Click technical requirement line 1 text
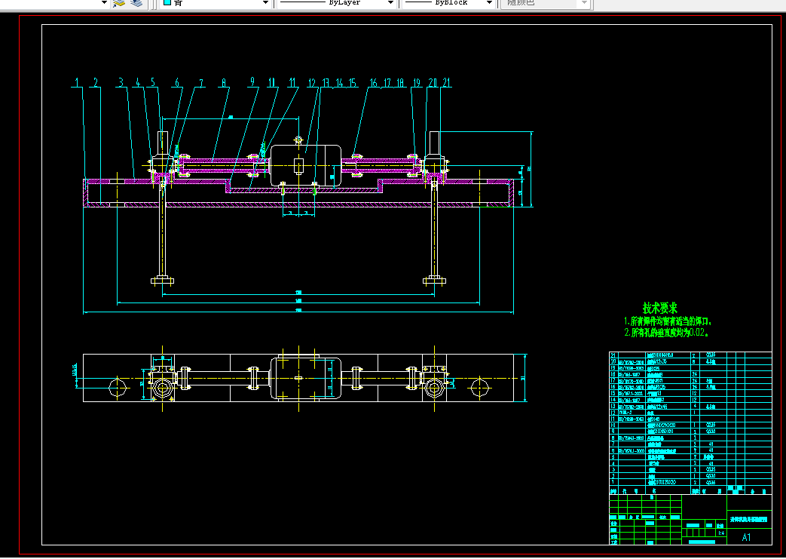The image size is (786, 559). pyautogui.click(x=668, y=321)
